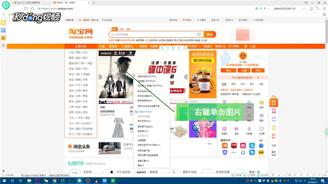The width and height of the screenshot is (328, 184).
Task: Open 聚划算 in orange navigation bar
Action: 113,47
